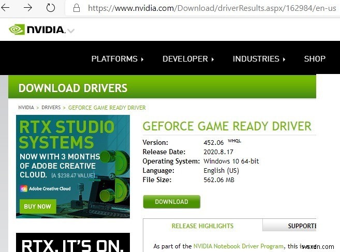Screen dimensions: 340x252
Task: Open the PLATFORMS dropdown menu
Action: pos(117,59)
